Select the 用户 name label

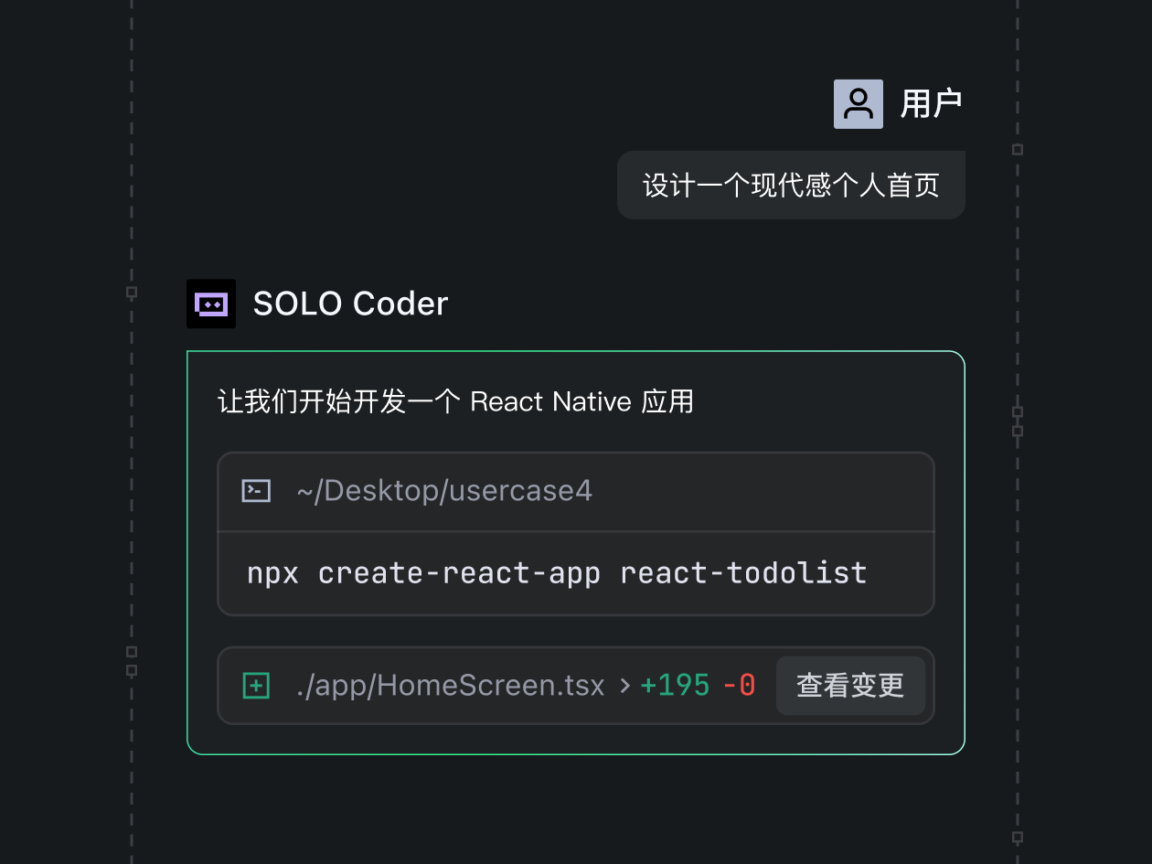[x=931, y=102]
